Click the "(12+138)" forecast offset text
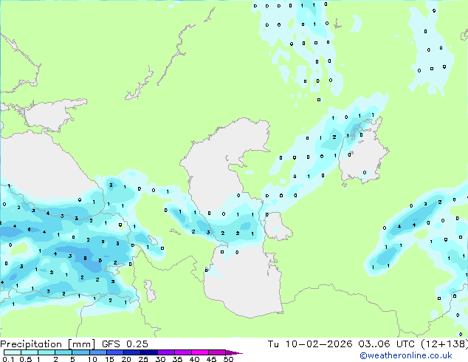The height and width of the screenshot is (362, 468). pos(444,344)
